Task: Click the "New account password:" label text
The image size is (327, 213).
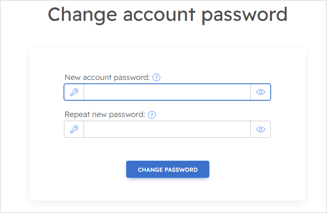Action: click(x=107, y=77)
